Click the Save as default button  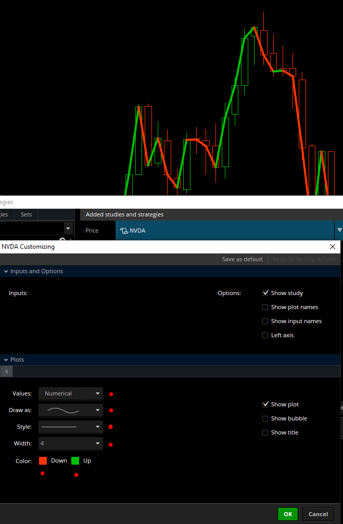[242, 259]
